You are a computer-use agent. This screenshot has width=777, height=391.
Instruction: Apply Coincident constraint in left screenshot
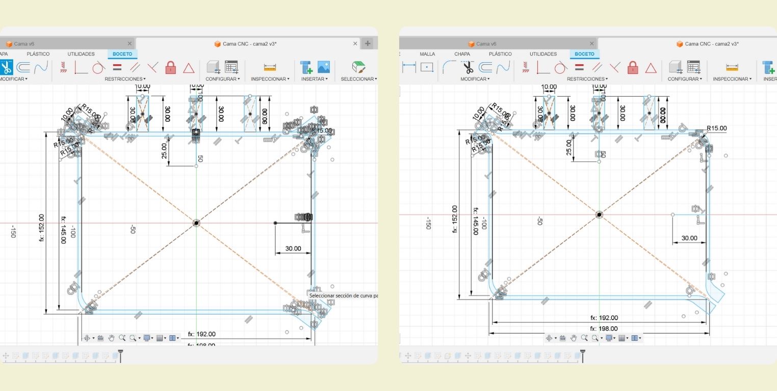coord(81,67)
